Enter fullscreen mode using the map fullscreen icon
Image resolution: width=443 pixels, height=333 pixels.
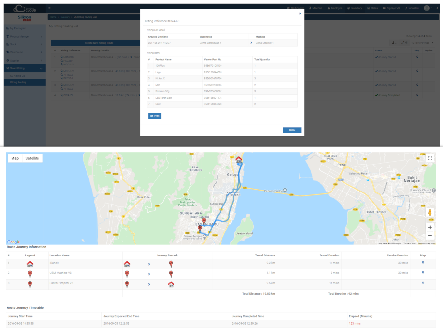(430, 158)
